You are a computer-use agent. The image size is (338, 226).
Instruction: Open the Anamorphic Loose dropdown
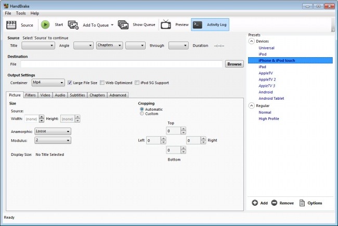tap(53, 131)
